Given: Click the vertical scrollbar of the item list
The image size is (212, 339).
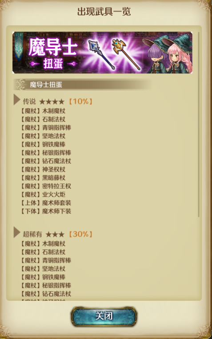Looking at the screenshot, I should pyautogui.click(x=199, y=124).
